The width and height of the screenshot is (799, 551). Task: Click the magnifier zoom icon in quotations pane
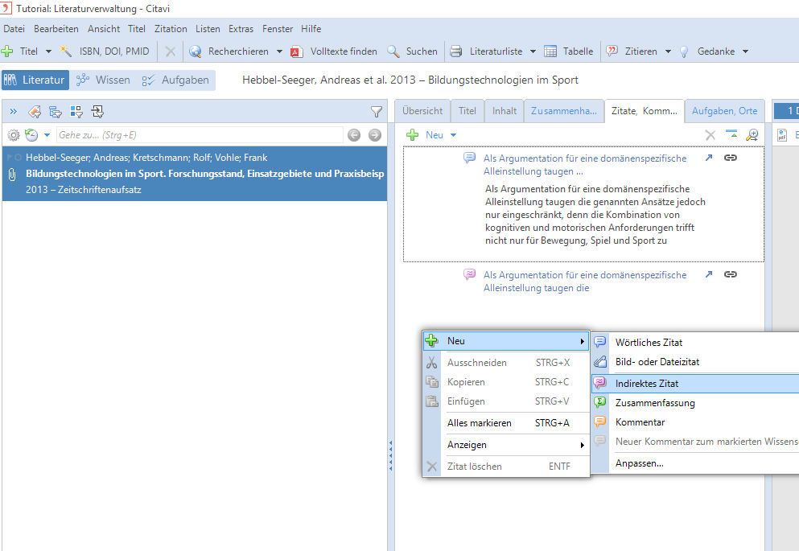(x=752, y=135)
